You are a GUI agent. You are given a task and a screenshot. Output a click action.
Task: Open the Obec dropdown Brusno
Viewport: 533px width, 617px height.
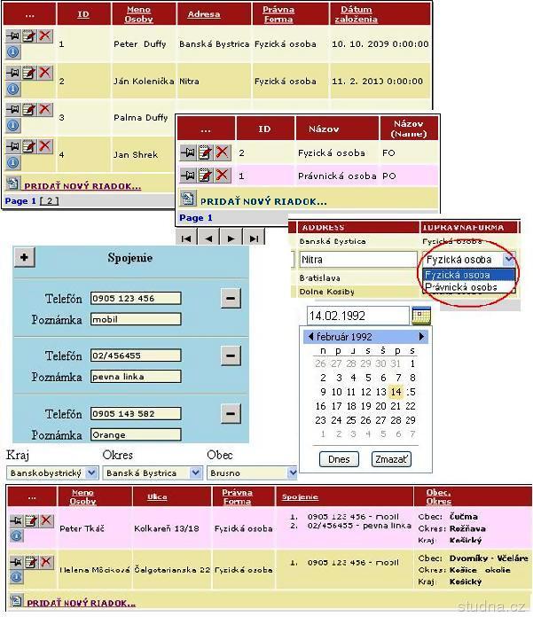252,473
